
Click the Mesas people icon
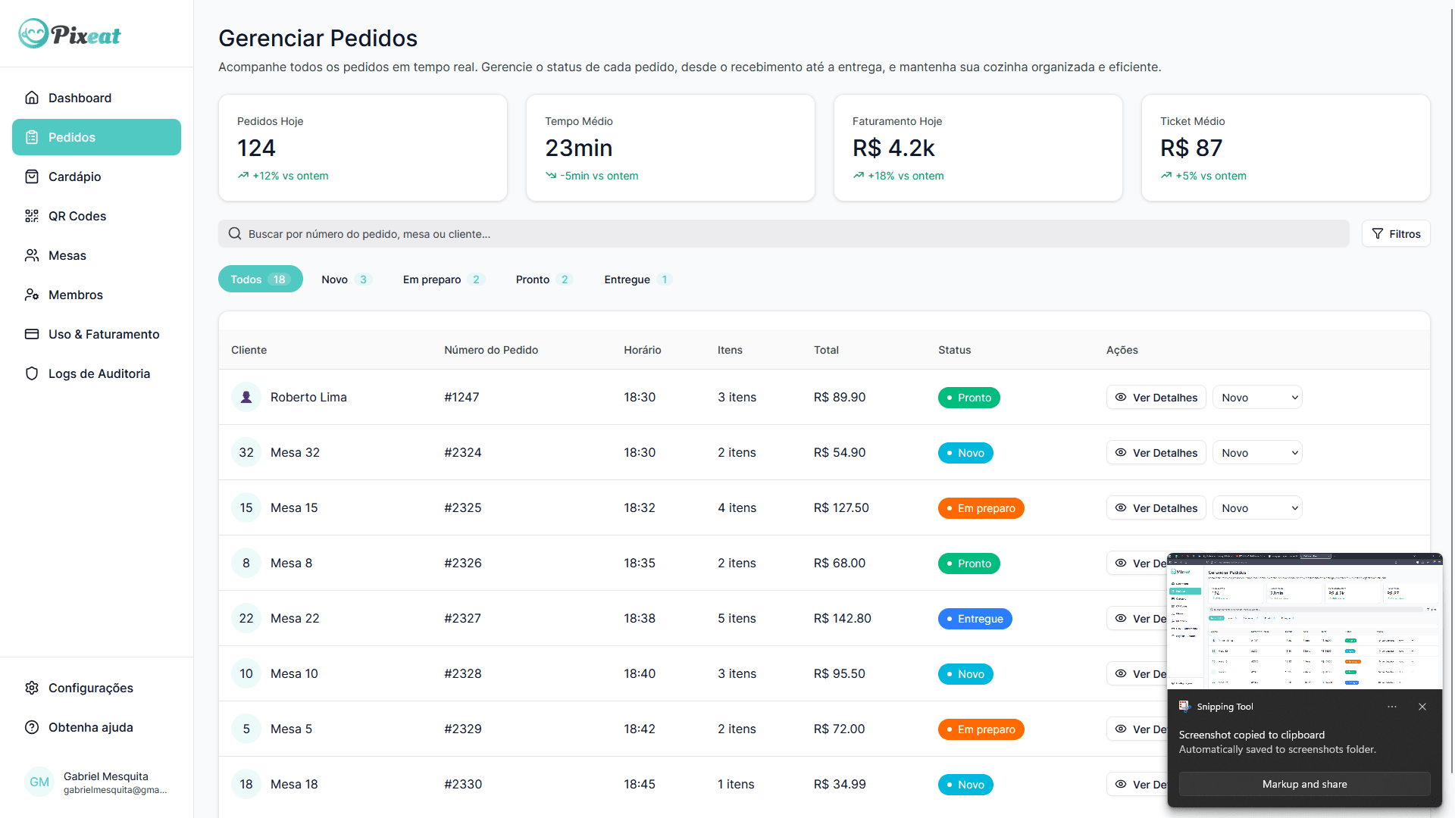tap(32, 255)
